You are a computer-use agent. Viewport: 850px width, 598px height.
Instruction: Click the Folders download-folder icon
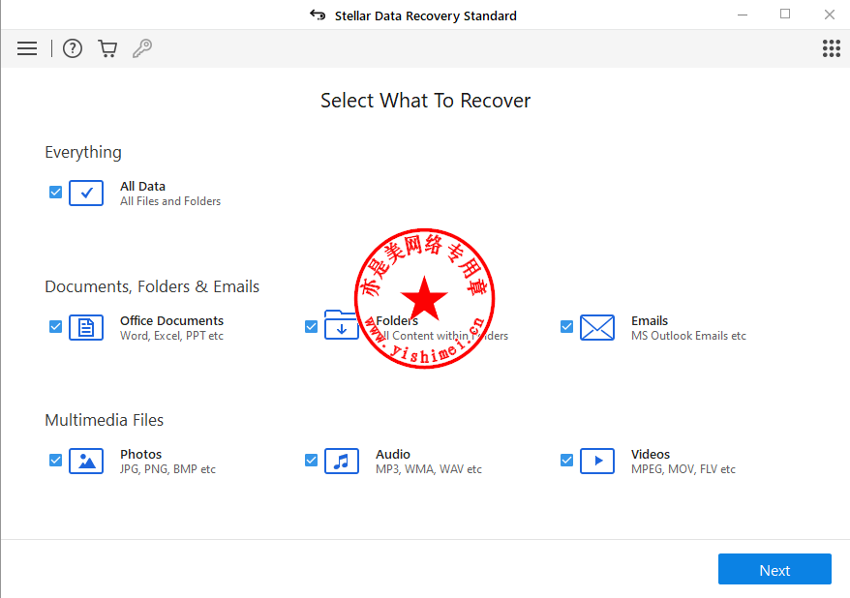point(341,325)
